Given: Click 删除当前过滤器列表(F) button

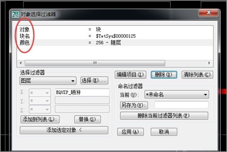Looking at the screenshot, I should (164, 116).
